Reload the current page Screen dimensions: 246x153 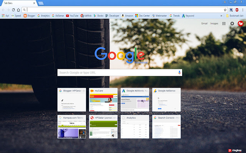13,10
